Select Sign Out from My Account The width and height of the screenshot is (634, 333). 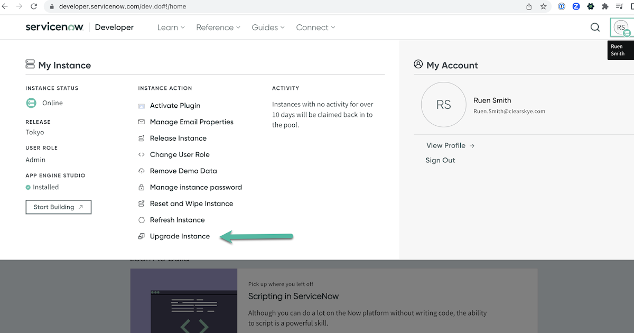click(440, 160)
